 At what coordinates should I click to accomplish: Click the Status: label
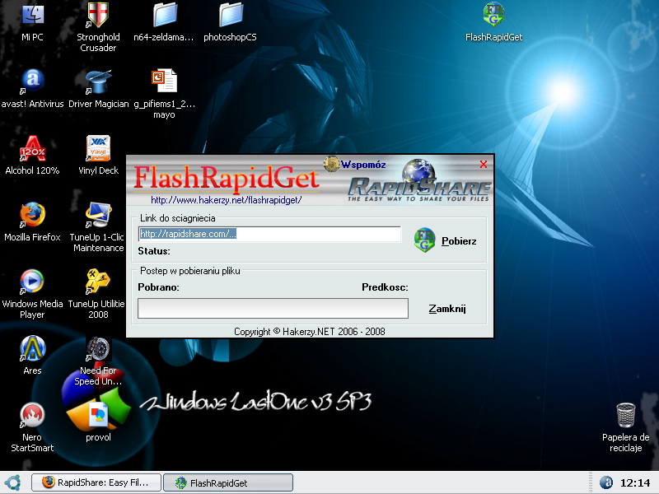click(x=154, y=251)
